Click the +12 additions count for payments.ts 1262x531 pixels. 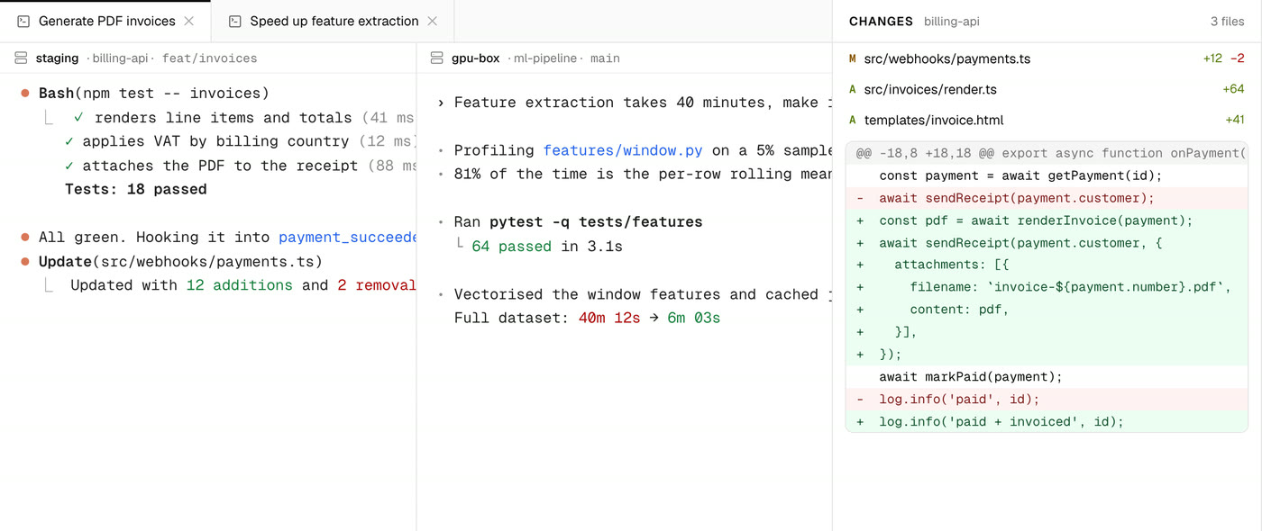point(1212,58)
